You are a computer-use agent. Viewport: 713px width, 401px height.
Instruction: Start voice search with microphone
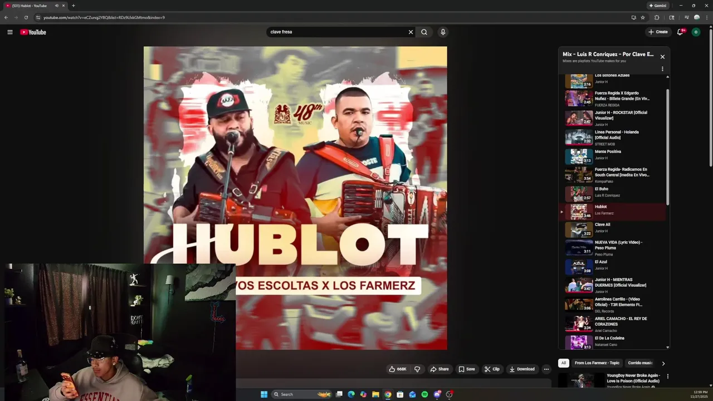(443, 32)
